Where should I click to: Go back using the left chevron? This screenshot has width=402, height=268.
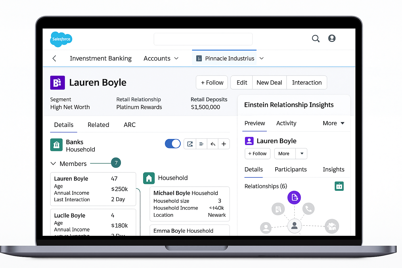click(54, 58)
